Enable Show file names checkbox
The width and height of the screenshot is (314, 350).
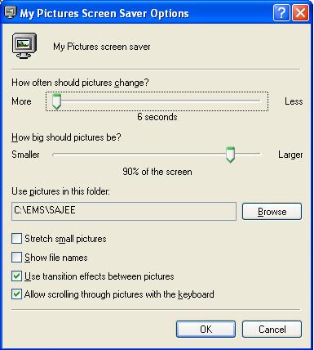point(16,258)
